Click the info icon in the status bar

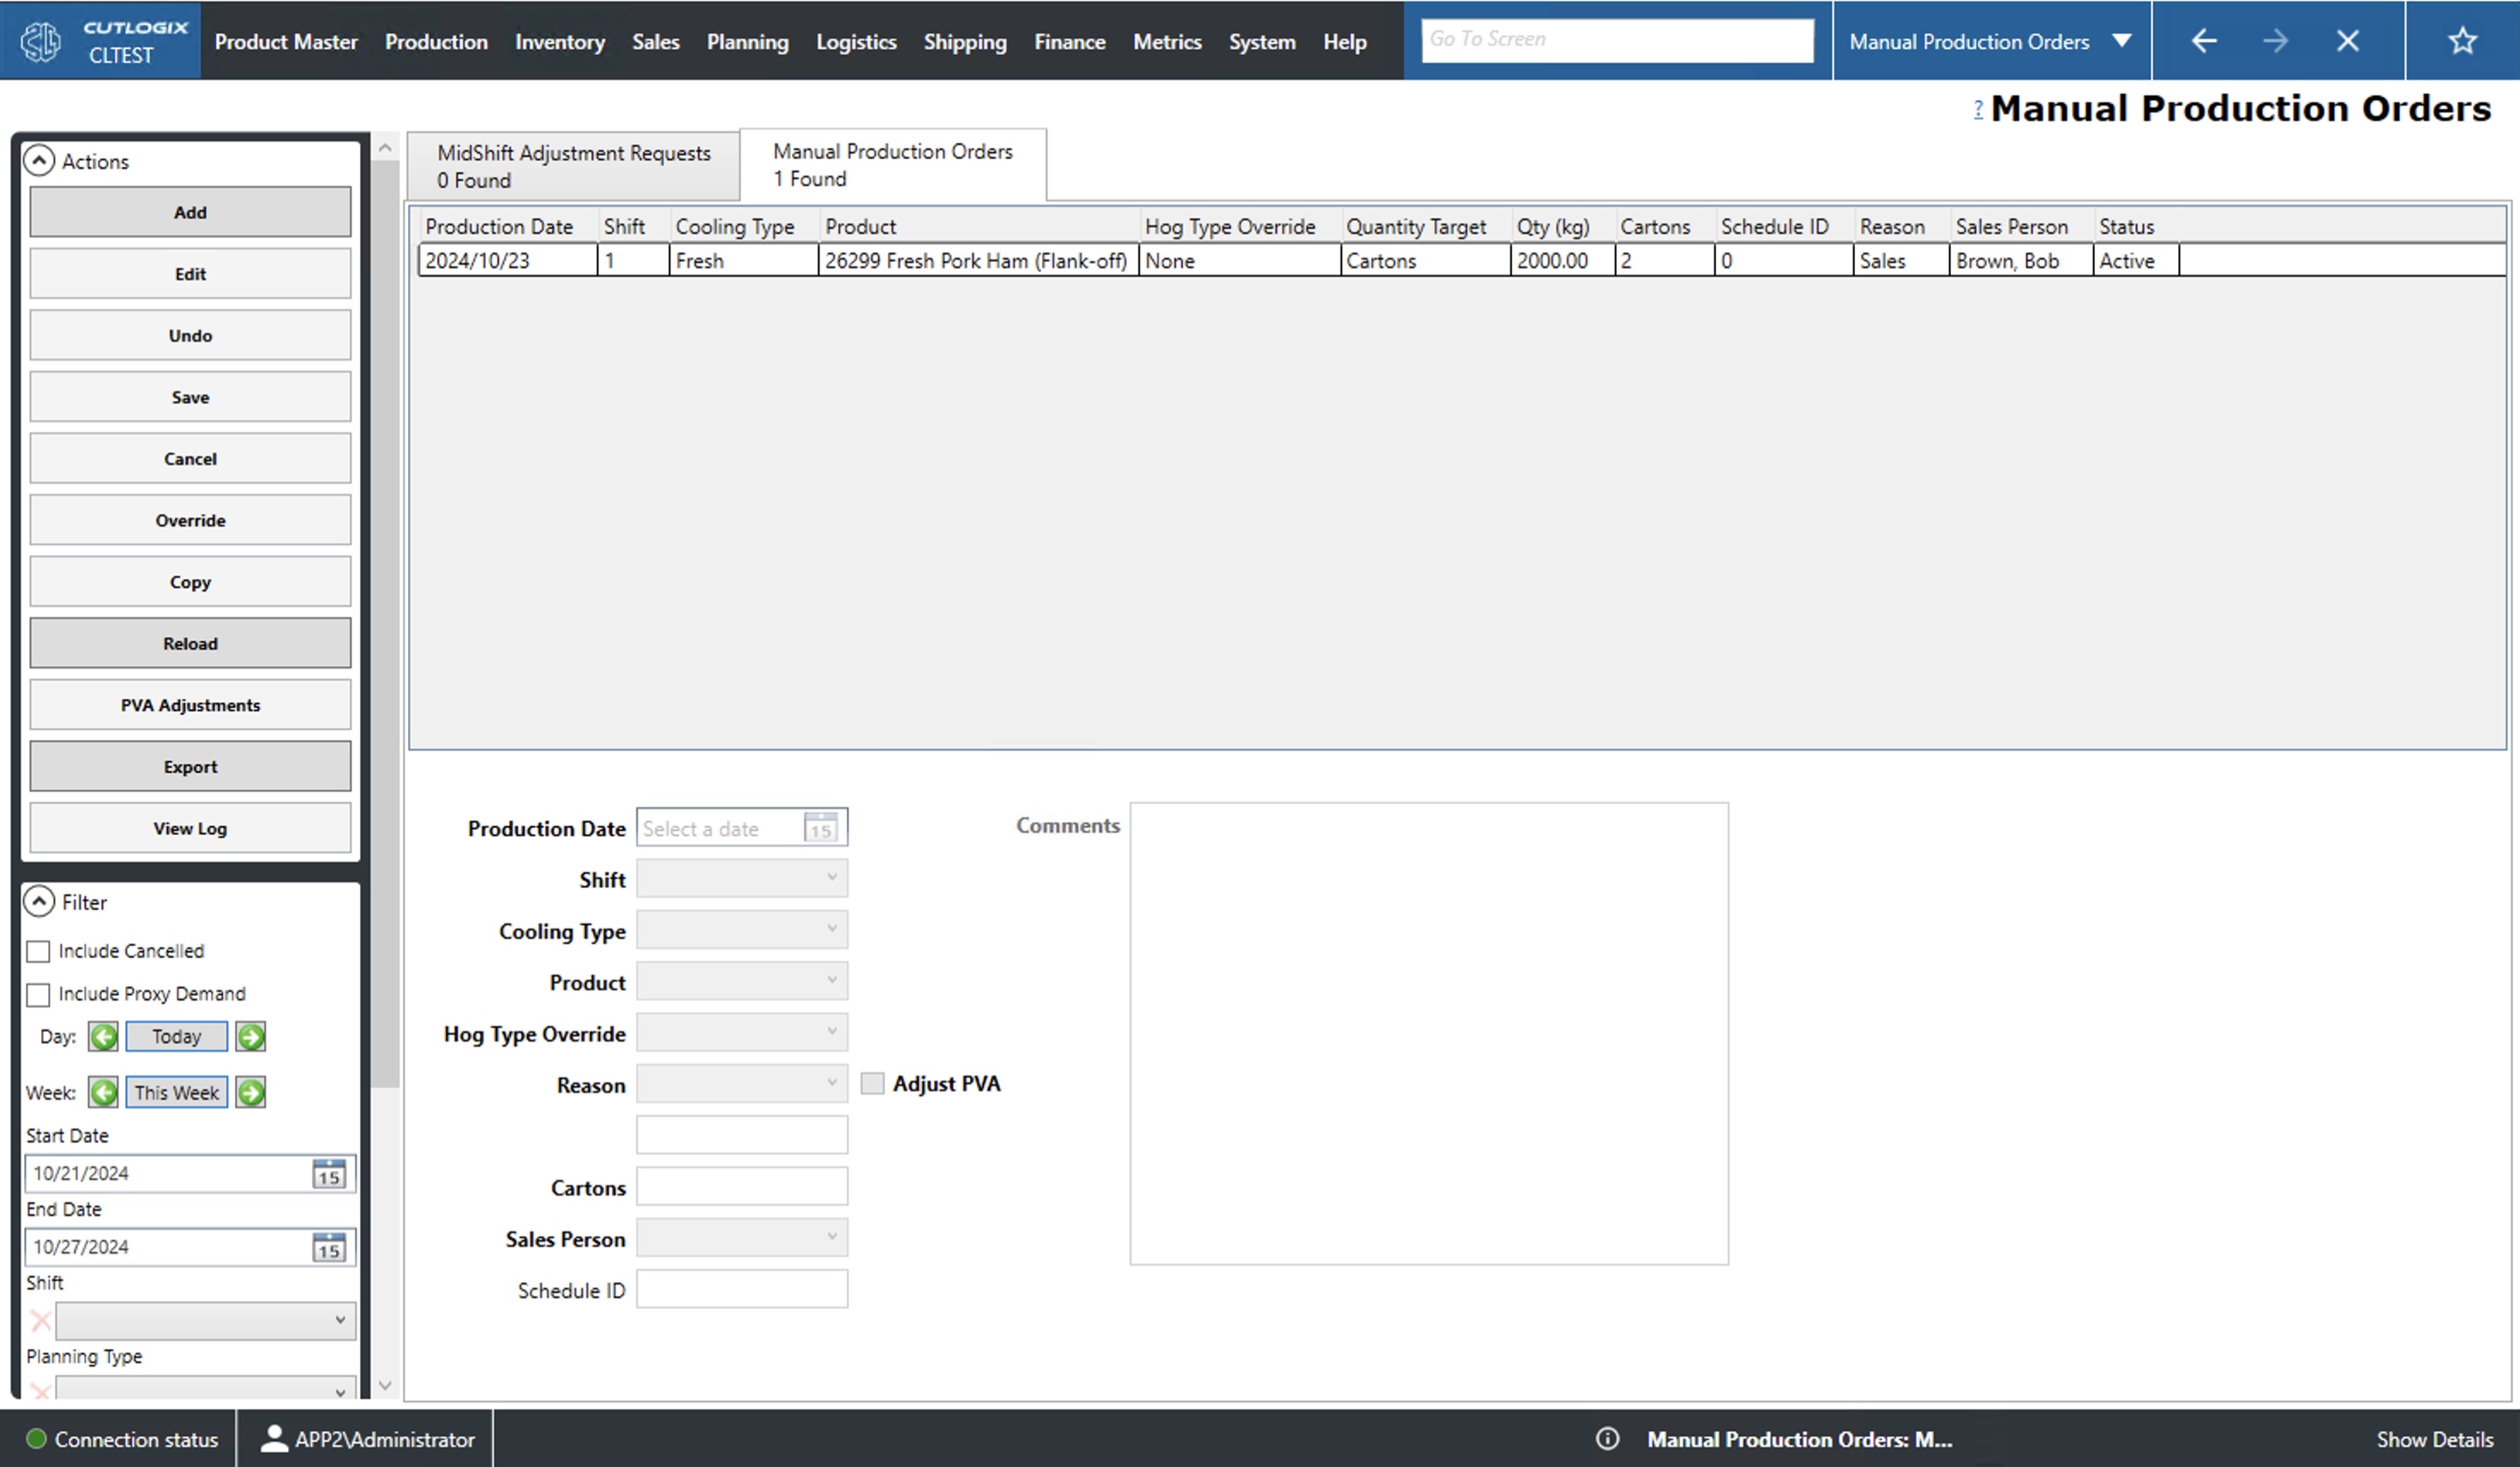click(1608, 1439)
